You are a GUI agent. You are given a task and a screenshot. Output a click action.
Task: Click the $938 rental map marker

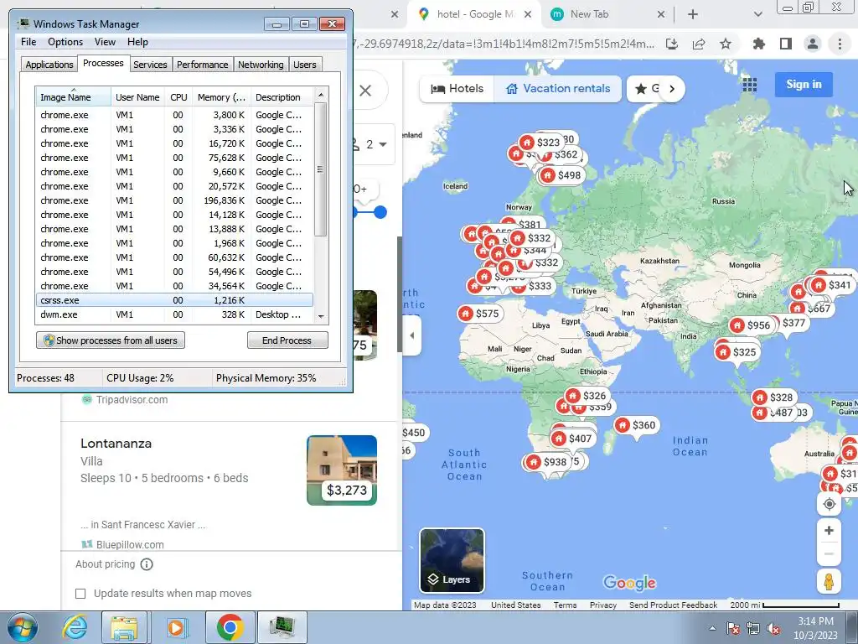click(x=547, y=462)
